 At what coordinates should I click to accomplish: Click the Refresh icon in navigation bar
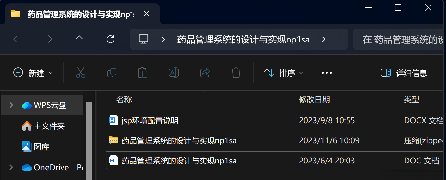tap(110, 39)
